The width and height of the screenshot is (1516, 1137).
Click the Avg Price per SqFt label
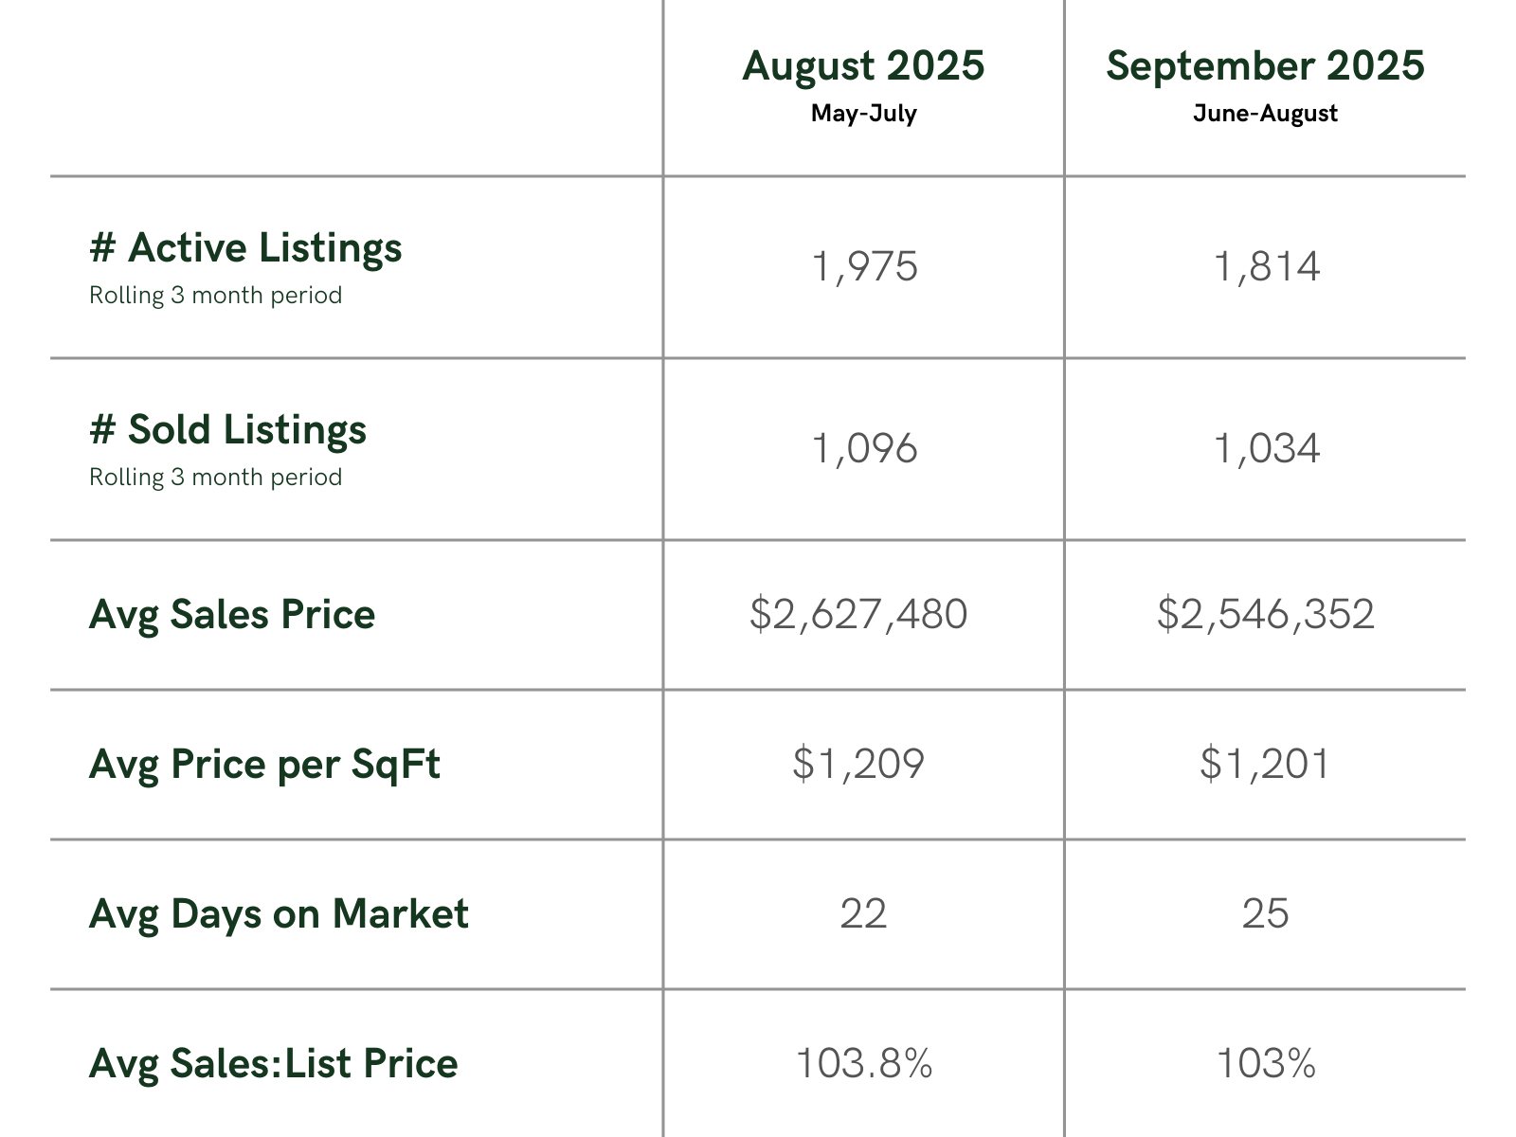coord(264,765)
